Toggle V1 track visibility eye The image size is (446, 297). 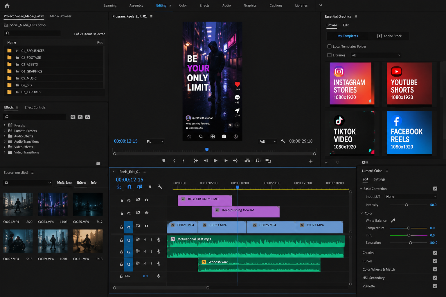tap(147, 226)
